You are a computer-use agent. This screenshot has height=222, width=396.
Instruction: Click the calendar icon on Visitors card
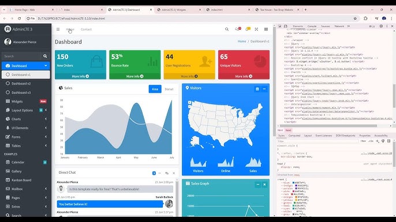(x=257, y=89)
